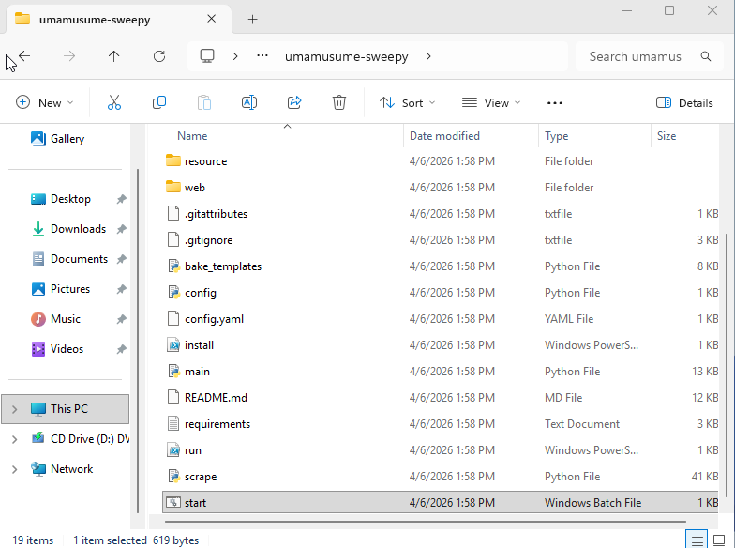
Task: Click the navigation pane scrollbar
Action: point(138,341)
